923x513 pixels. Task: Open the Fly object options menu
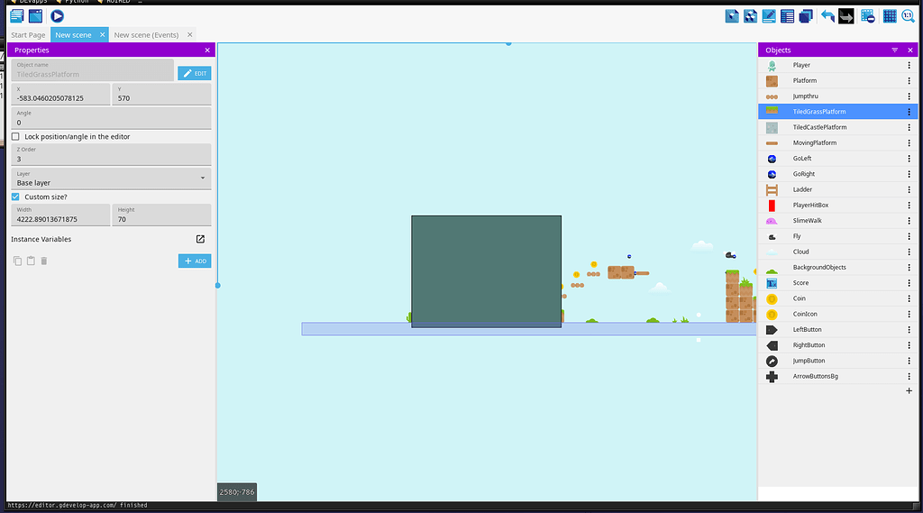(x=909, y=236)
